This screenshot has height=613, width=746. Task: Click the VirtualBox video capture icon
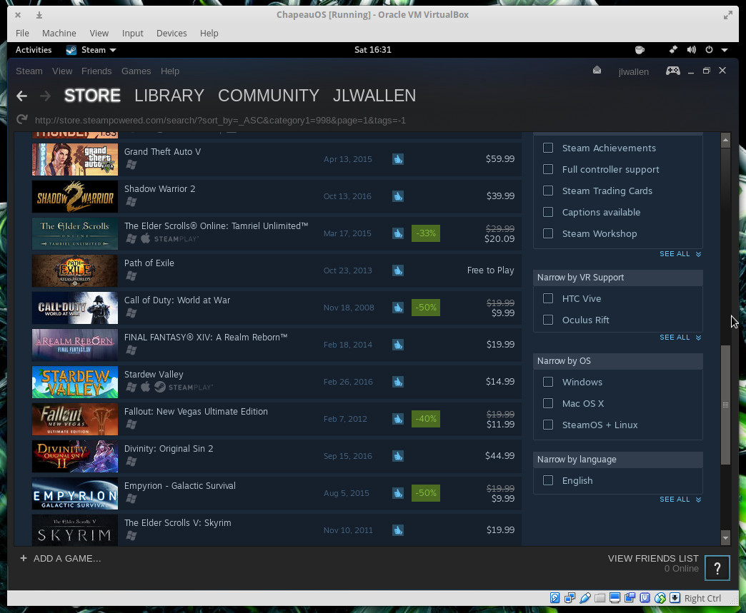click(630, 598)
